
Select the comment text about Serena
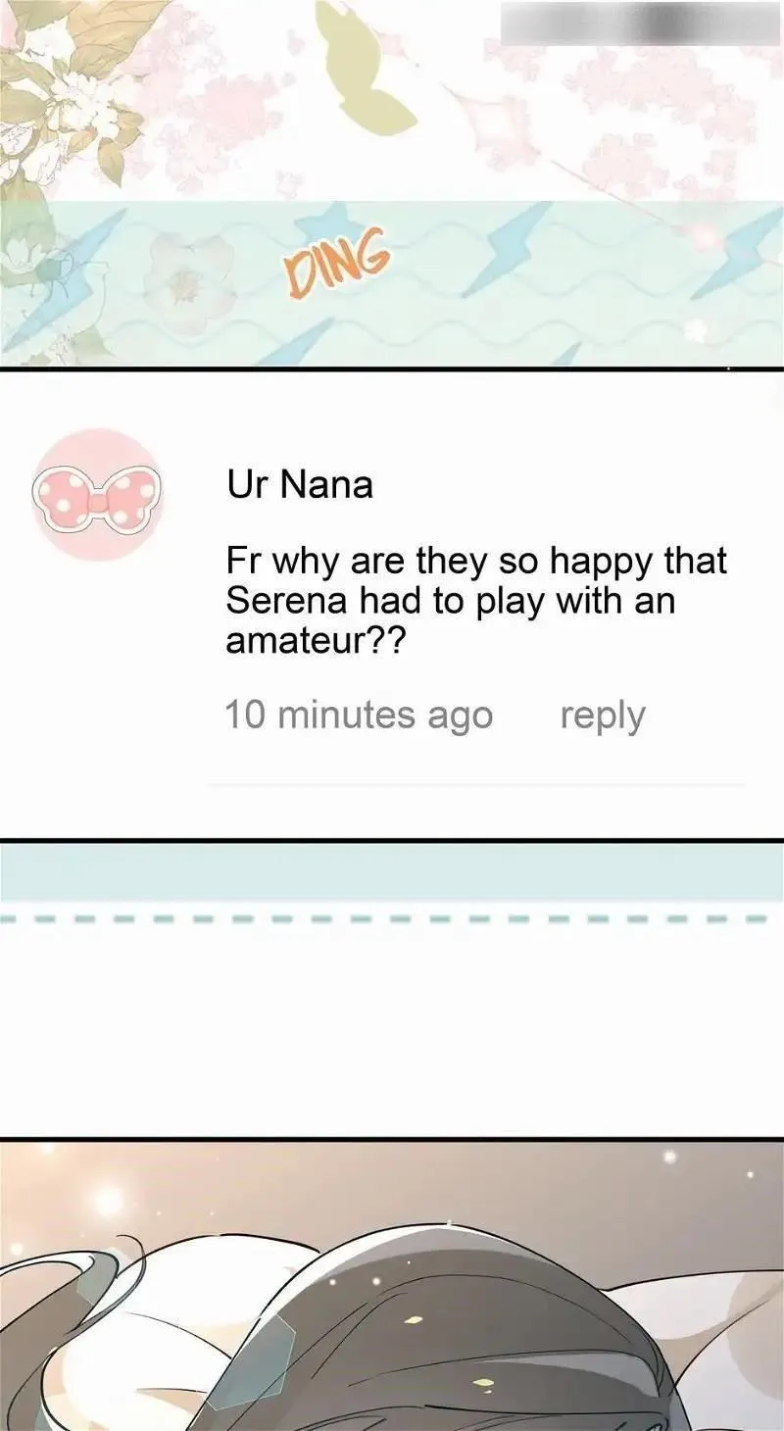476,601
